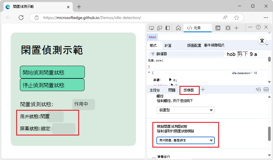This screenshot has width=273, height=160.
Task: Click the sensors panel scrollbar thumb
Action: pyautogui.click(x=269, y=133)
